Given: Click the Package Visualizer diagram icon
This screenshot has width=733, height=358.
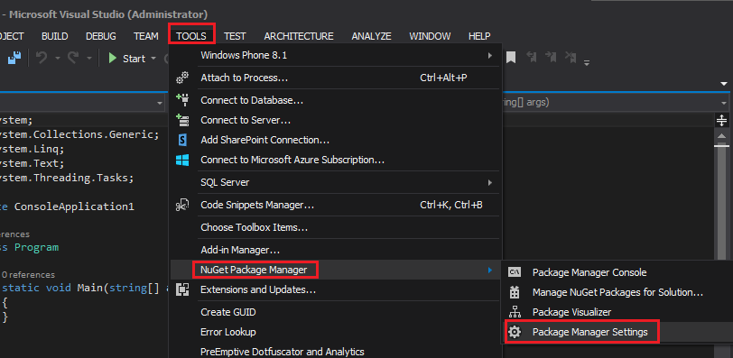Looking at the screenshot, I should click(x=515, y=312).
